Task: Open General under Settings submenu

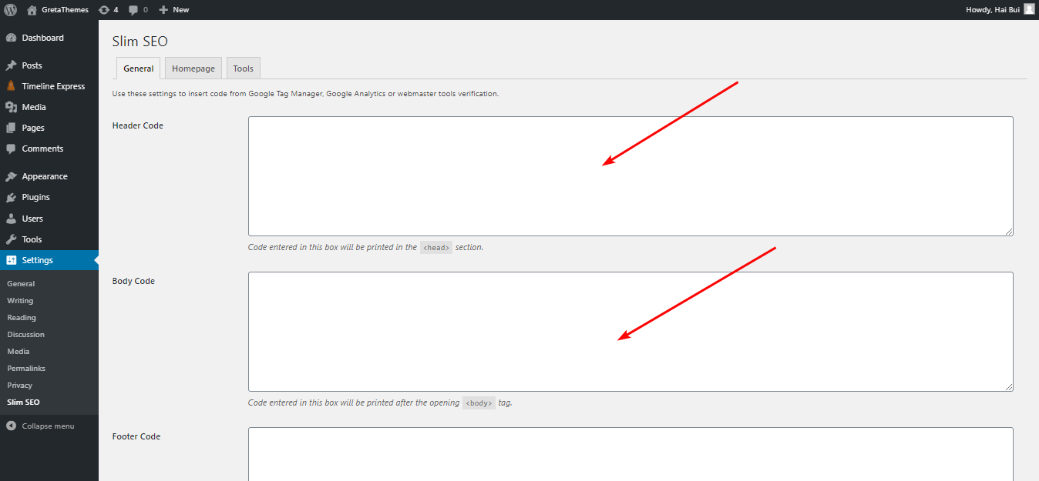Action: pyautogui.click(x=21, y=284)
